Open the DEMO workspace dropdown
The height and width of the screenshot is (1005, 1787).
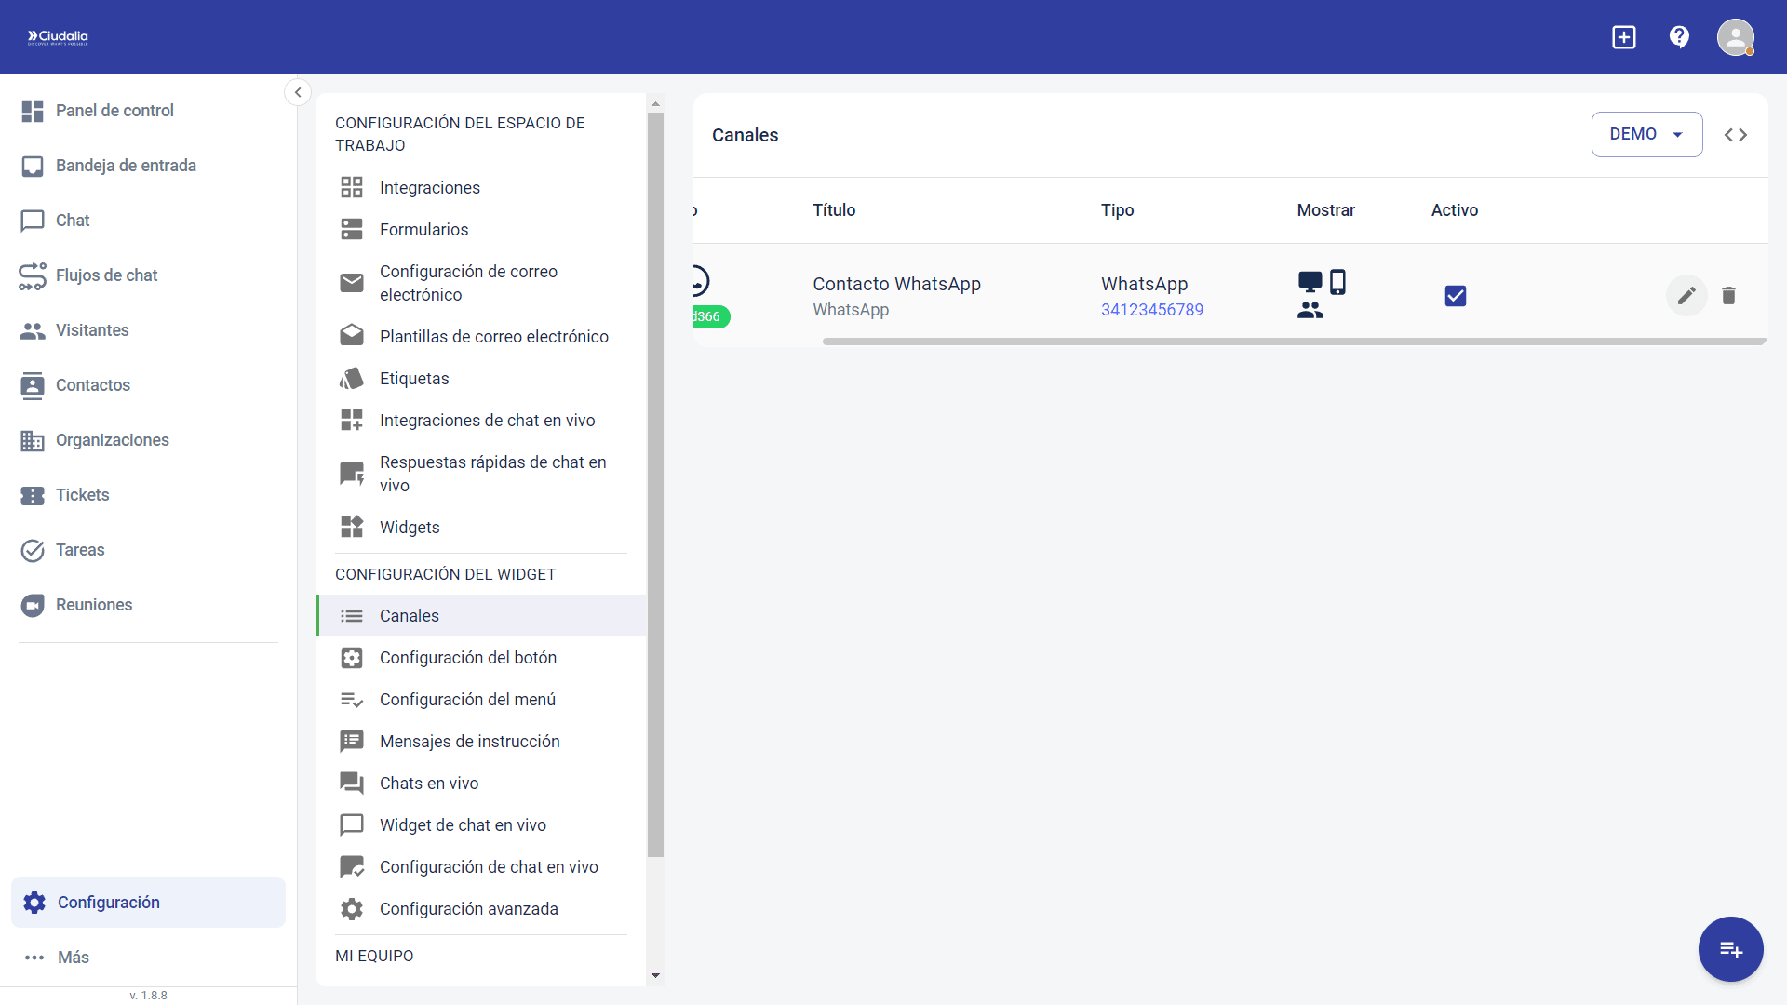click(1646, 135)
